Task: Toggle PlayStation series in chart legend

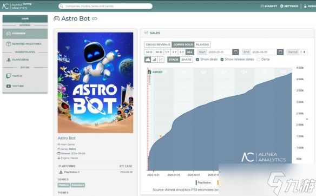Action: [204, 182]
